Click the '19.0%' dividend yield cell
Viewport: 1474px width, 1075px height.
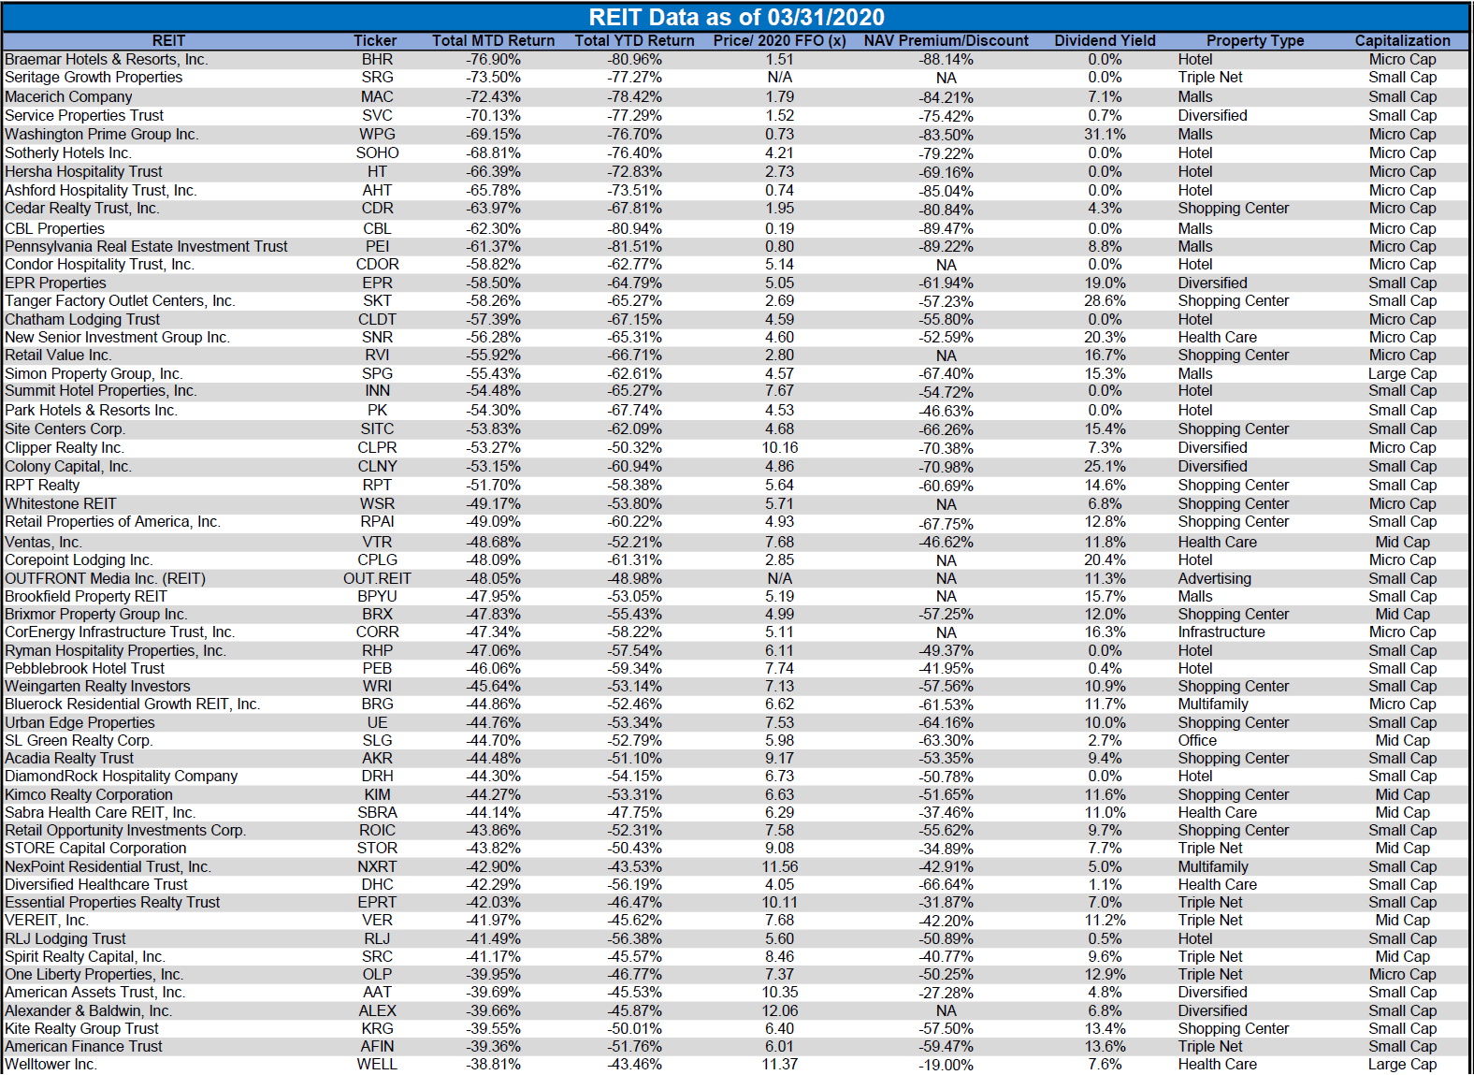click(1105, 283)
